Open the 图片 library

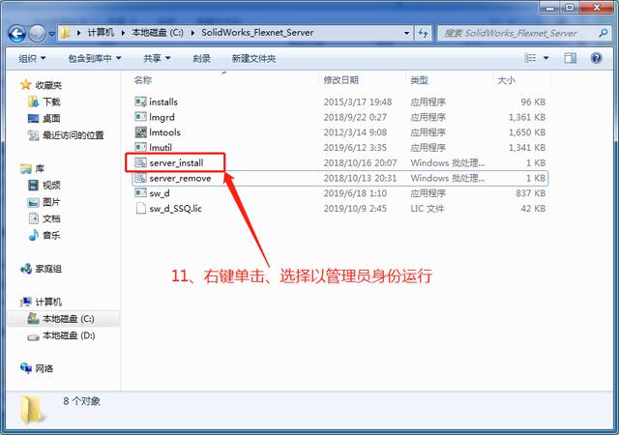pos(51,202)
